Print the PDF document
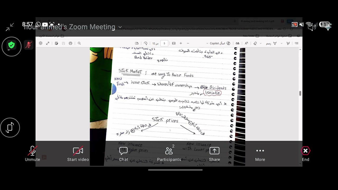Viewport: 338px width, 190px height. pyautogui.click(x=71, y=43)
